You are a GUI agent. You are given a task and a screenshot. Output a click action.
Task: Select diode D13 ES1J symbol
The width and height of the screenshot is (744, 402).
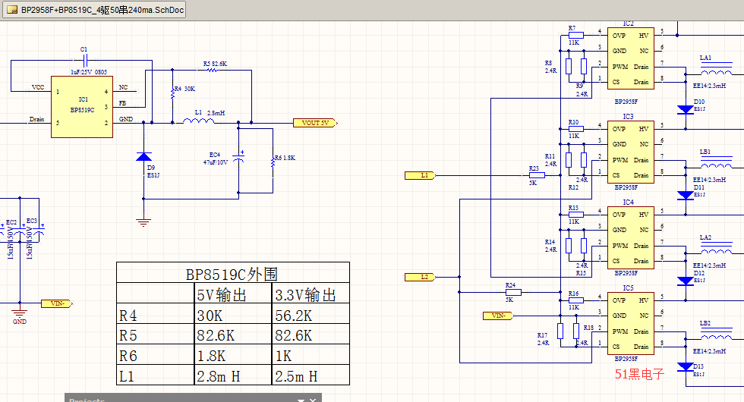685,367
